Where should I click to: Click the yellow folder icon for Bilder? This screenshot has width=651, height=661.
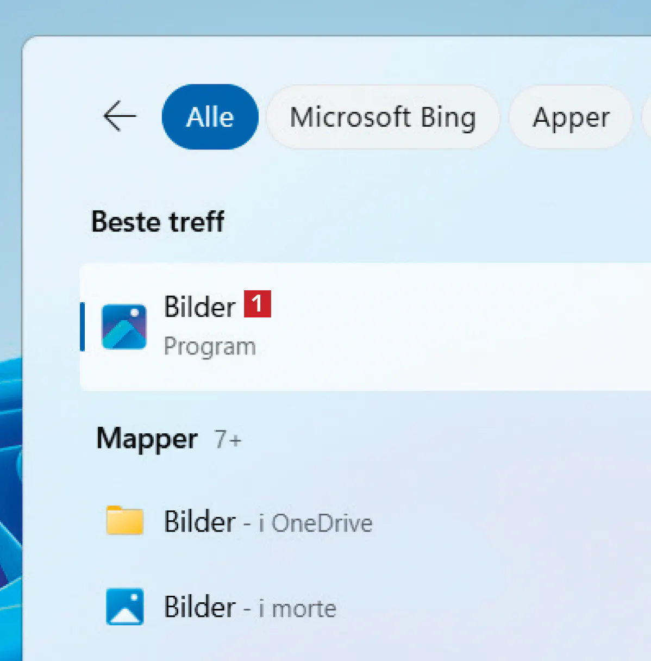[x=124, y=521]
